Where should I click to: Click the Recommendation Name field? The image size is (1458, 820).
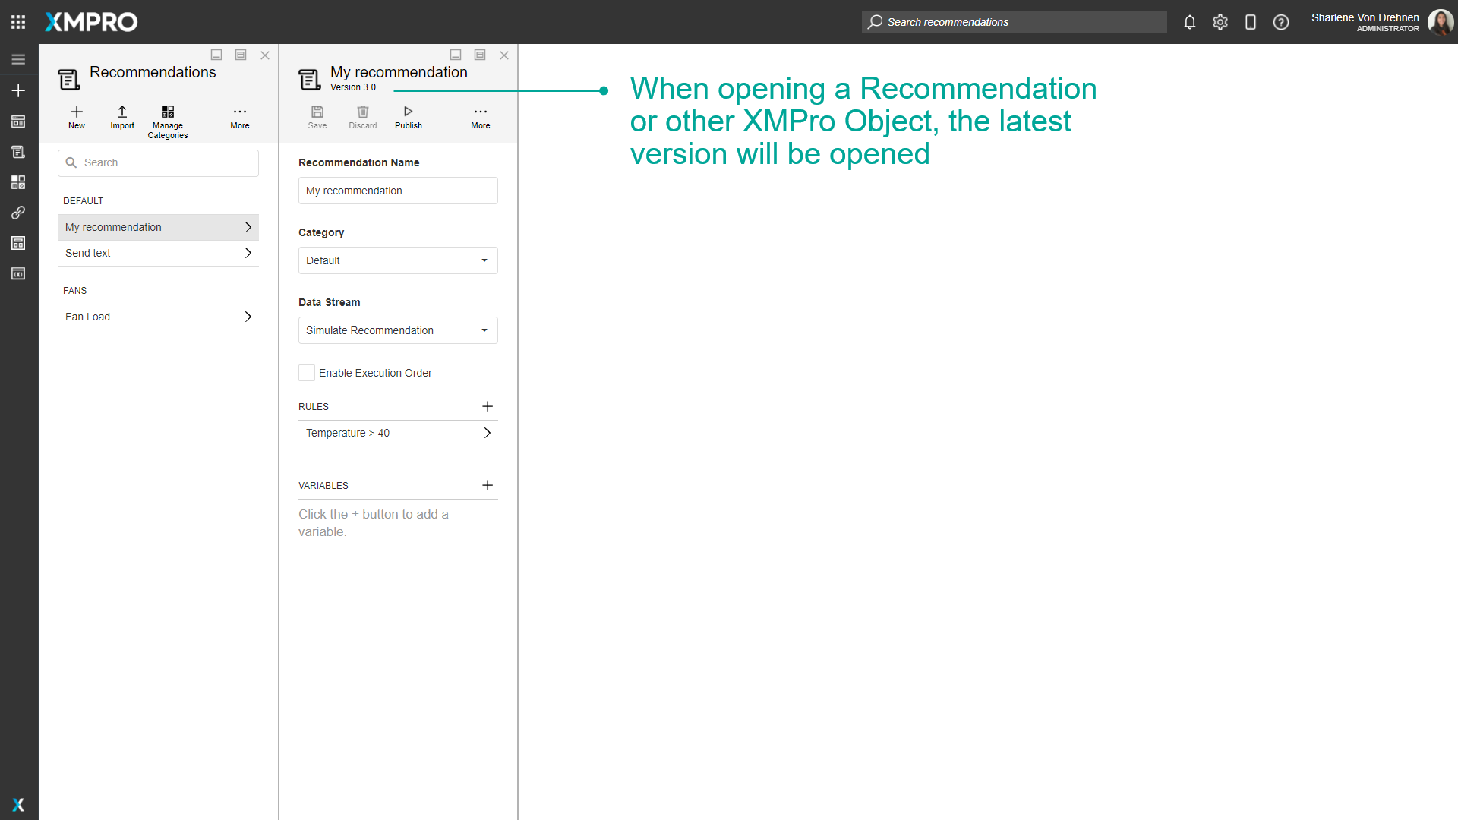(398, 191)
